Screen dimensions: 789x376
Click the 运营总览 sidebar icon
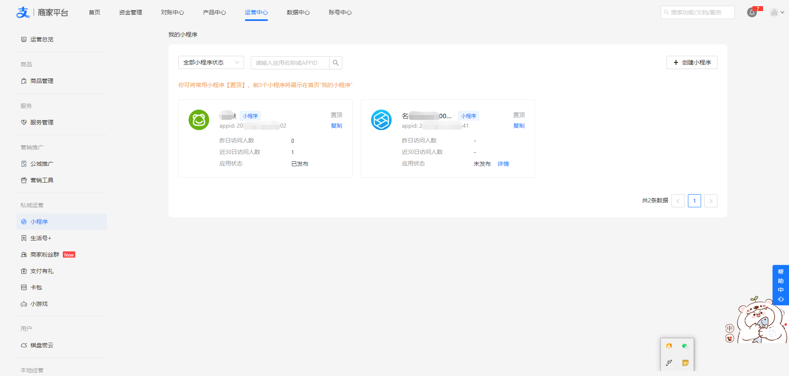tap(24, 39)
